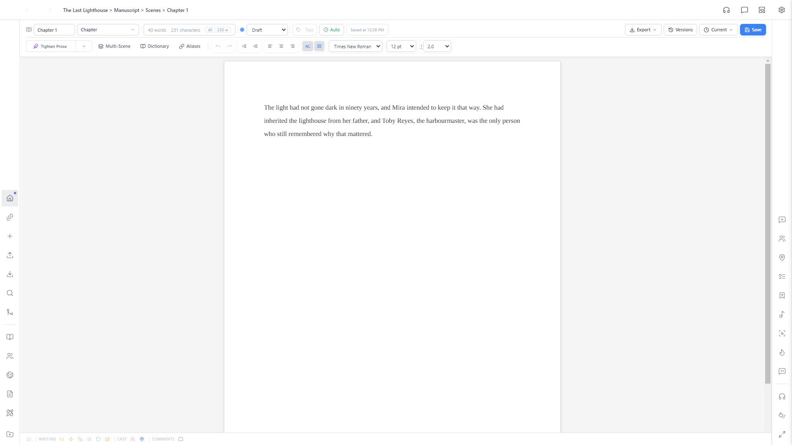
Task: Click the headphones icon in top bar
Action: [726, 10]
